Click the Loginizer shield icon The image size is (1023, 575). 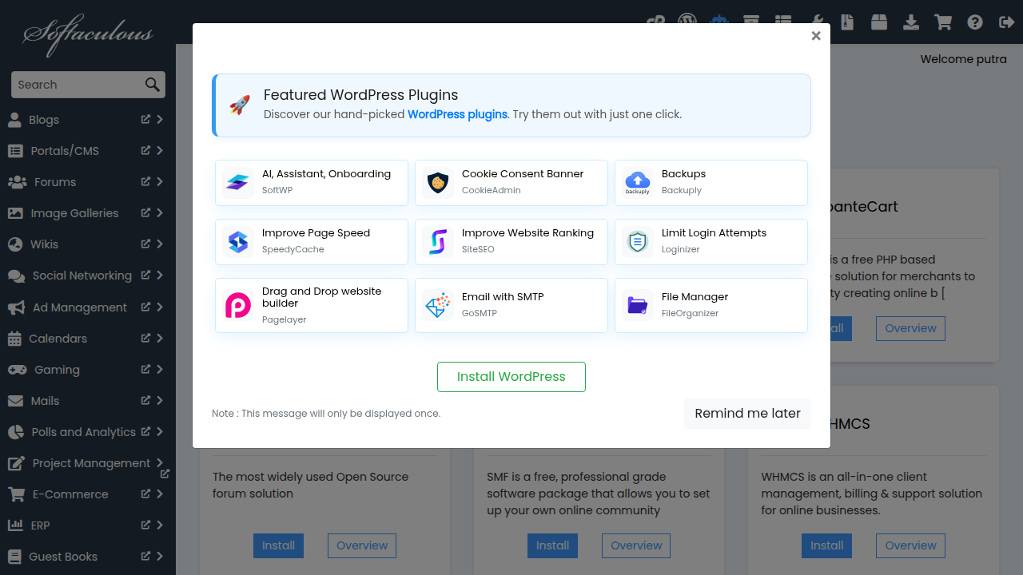click(637, 242)
